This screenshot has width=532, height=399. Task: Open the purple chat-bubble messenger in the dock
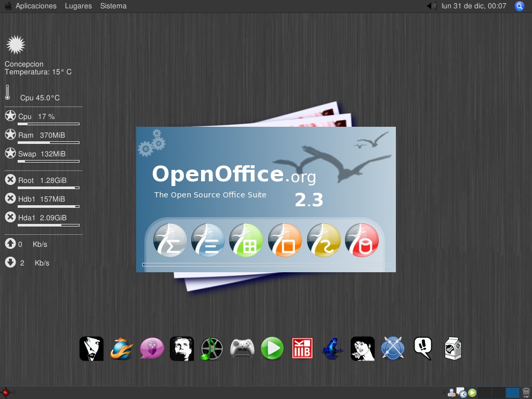(x=152, y=349)
